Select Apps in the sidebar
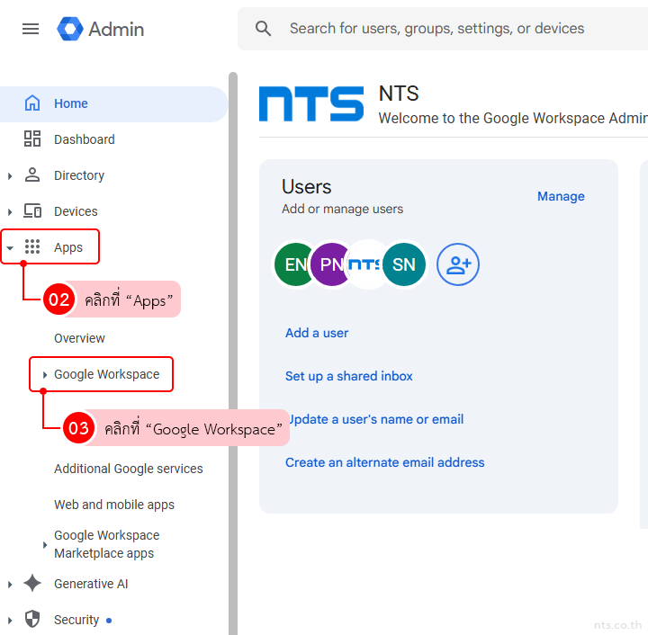Image resolution: width=648 pixels, height=635 pixels. pyautogui.click(x=68, y=247)
